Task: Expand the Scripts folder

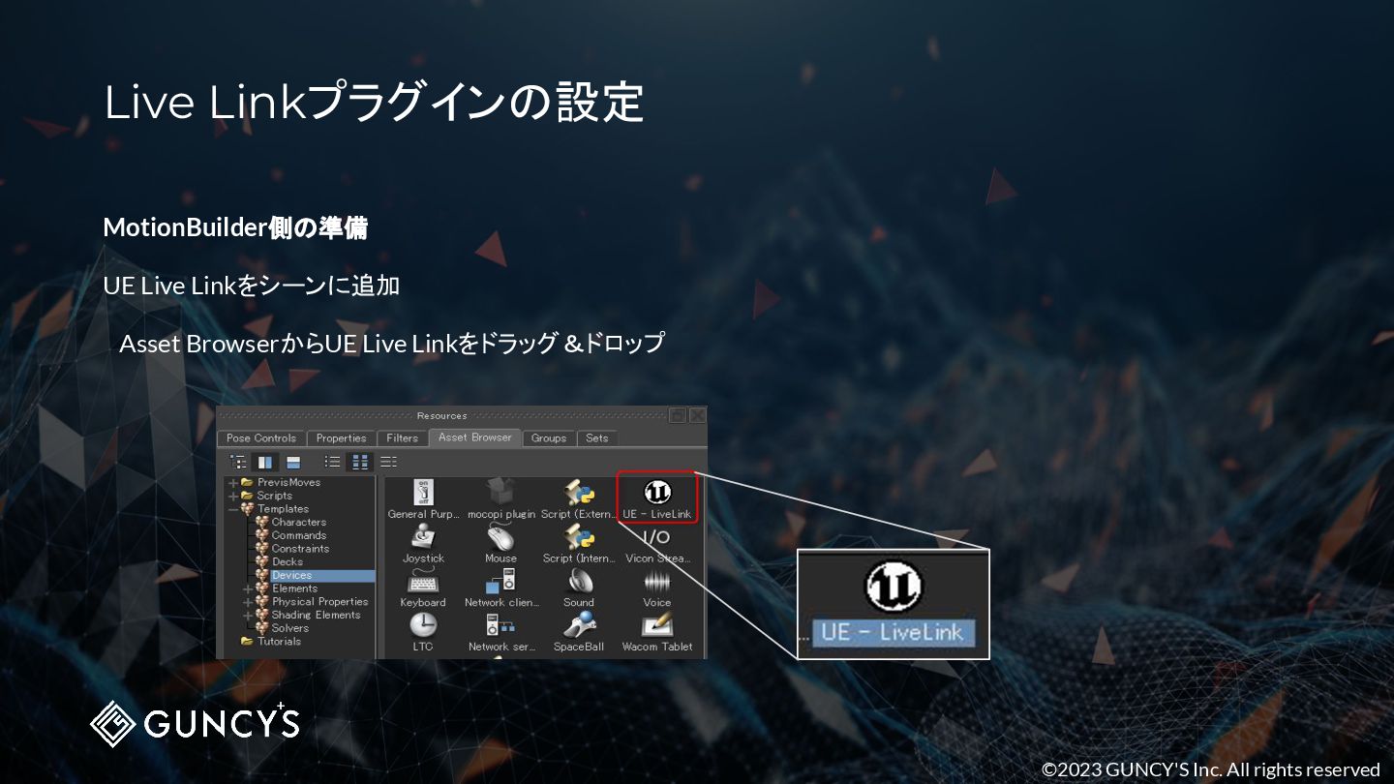Action: 233,496
